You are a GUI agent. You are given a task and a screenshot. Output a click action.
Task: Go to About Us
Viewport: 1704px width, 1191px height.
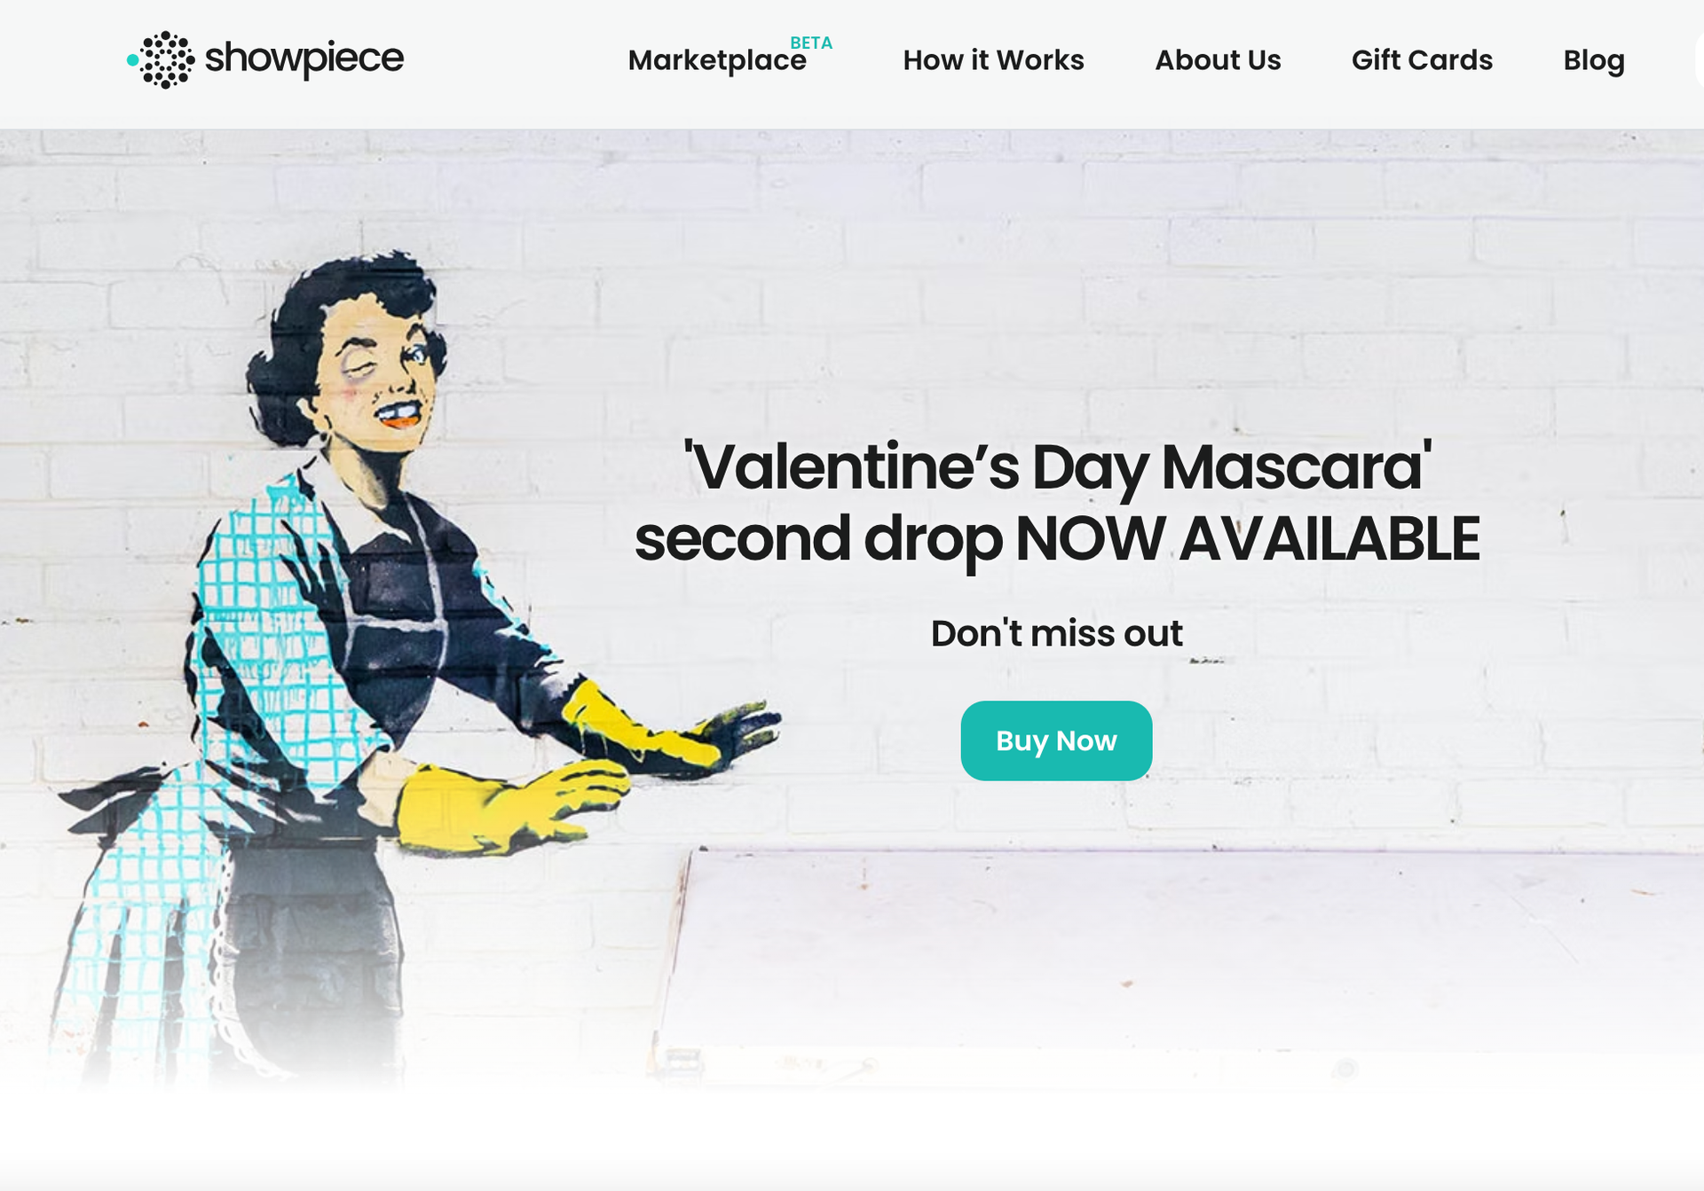click(1218, 60)
